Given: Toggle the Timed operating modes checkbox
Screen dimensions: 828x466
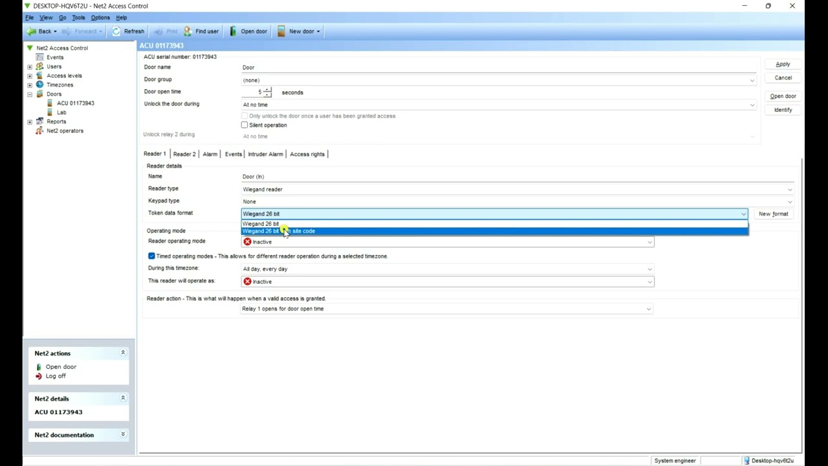Looking at the screenshot, I should 151,256.
